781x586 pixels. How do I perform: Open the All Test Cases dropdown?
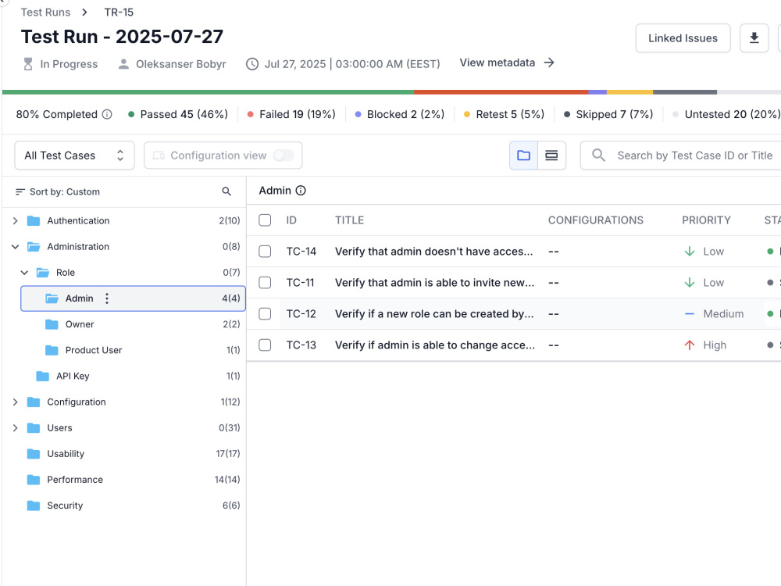[x=75, y=155]
